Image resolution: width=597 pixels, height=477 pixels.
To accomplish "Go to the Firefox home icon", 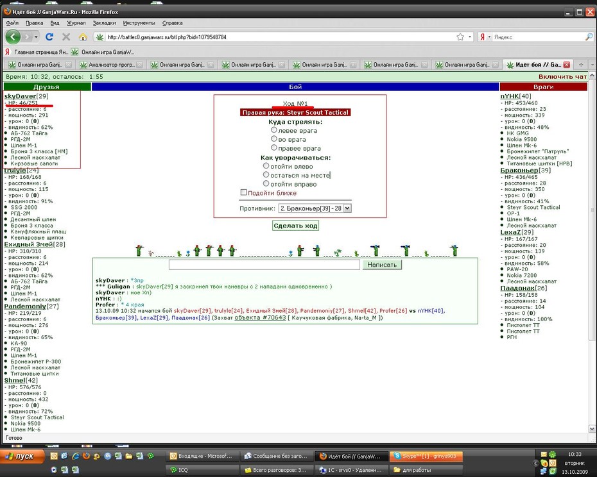I will [83, 37].
